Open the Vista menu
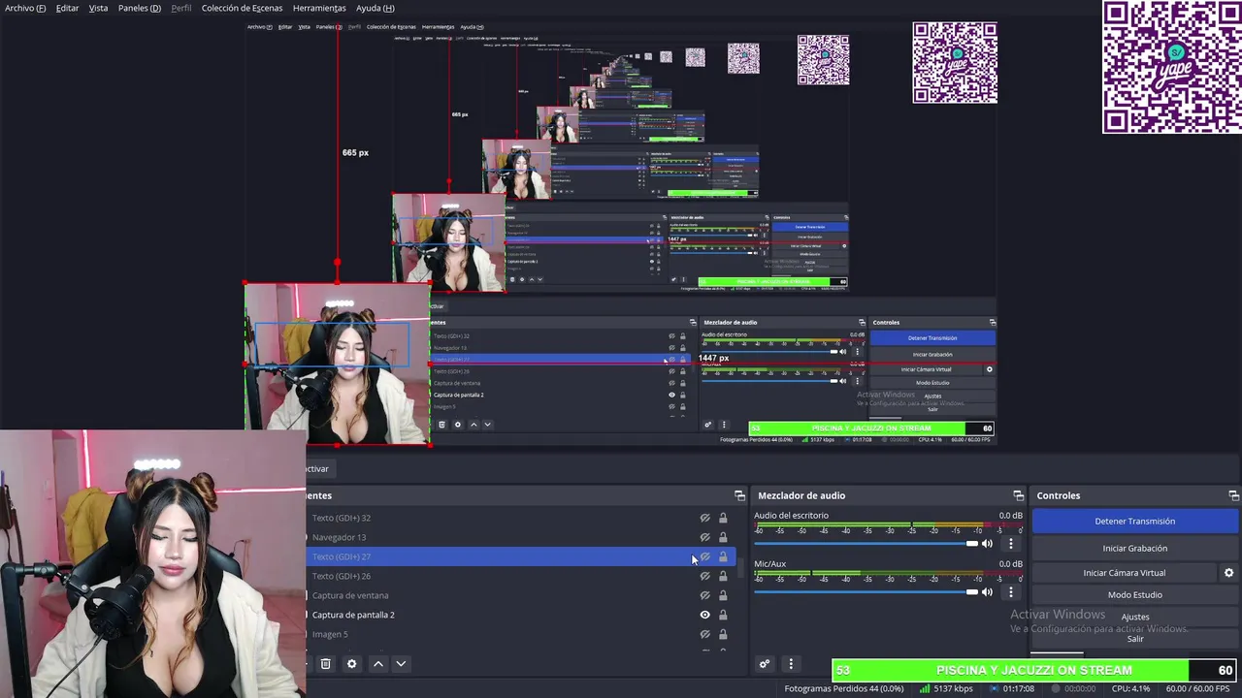 coord(98,8)
